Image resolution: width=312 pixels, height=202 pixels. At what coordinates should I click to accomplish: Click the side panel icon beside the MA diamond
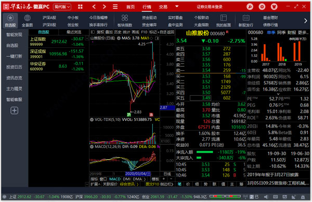(x=157, y=38)
